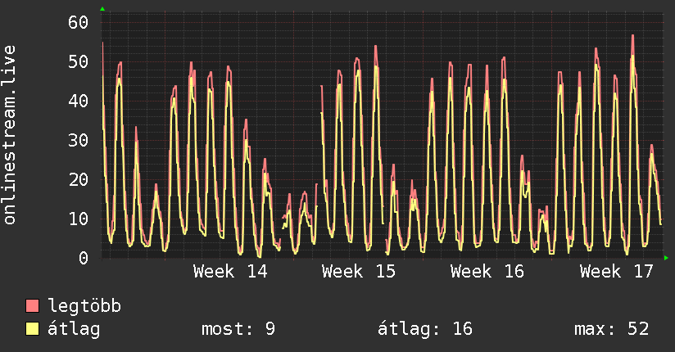Viewport: 675px width, 352px height.
Task: Click the y-axis value 30
Action: 79,140
